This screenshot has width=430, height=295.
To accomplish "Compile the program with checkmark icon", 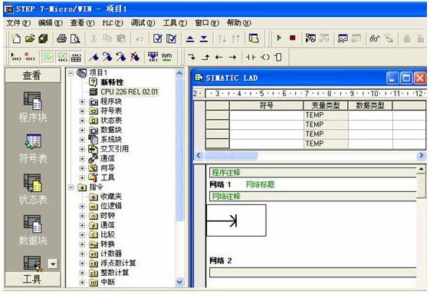I will tap(158, 38).
